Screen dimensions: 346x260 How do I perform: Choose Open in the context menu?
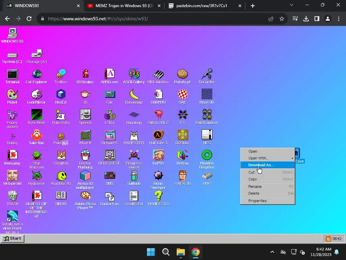[268, 151]
